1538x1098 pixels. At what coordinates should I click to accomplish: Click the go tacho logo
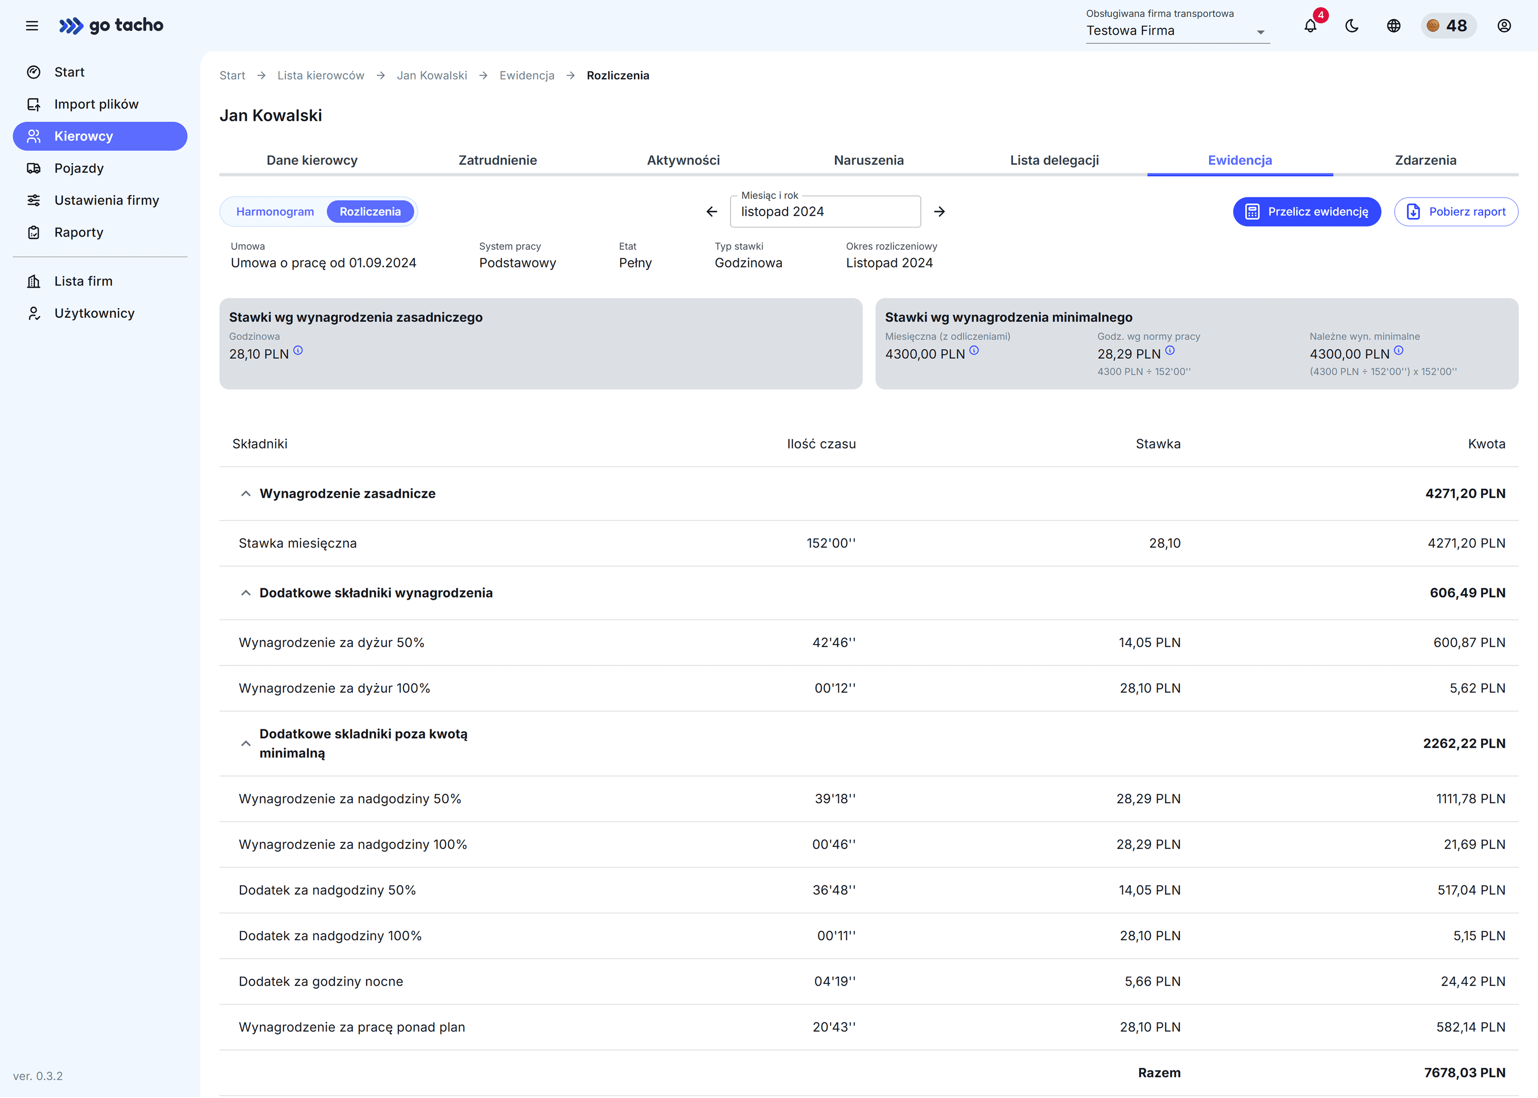coord(112,26)
